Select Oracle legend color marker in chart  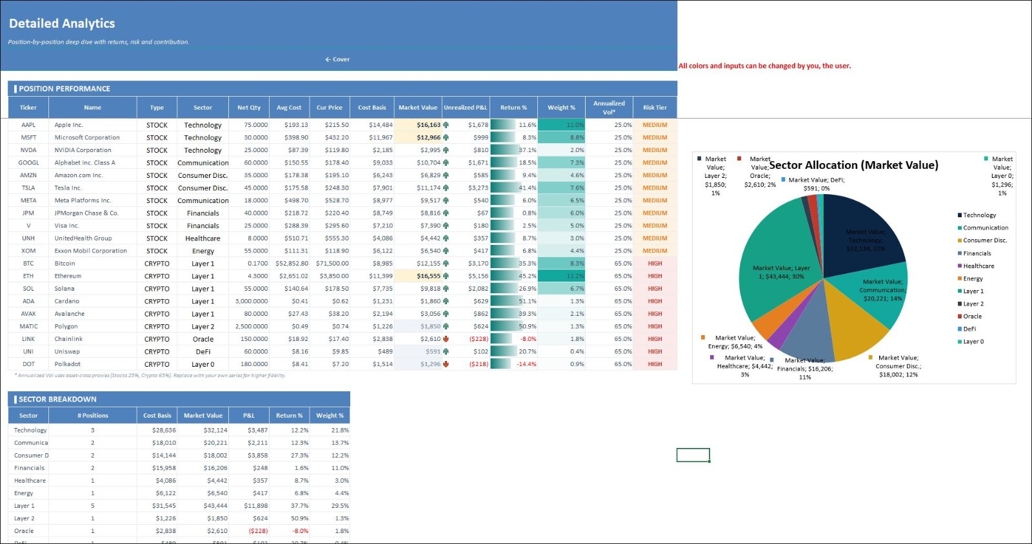pos(960,316)
